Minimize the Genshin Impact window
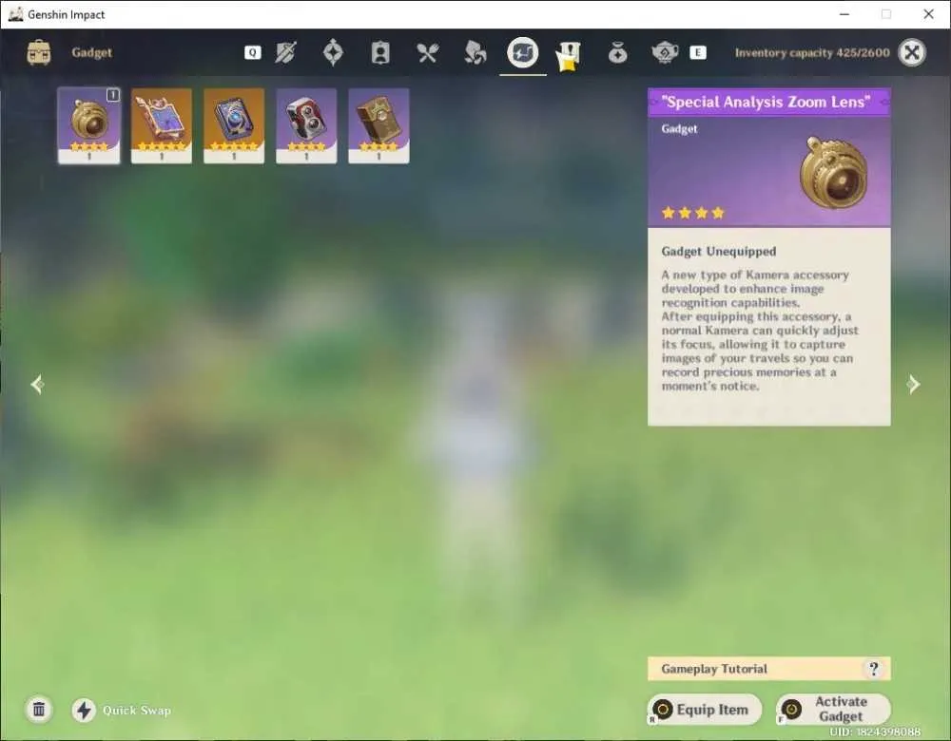Image resolution: width=951 pixels, height=741 pixels. [844, 14]
